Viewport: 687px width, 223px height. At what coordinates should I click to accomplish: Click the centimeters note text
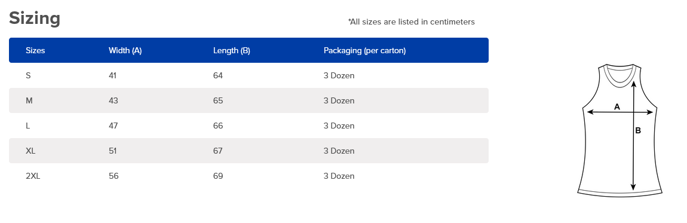pyautogui.click(x=412, y=22)
